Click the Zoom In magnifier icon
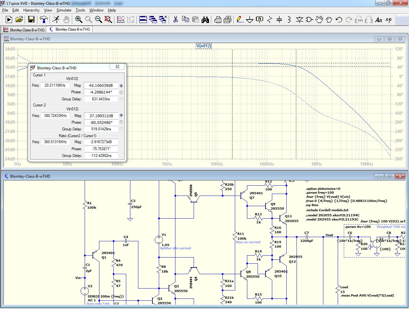 tap(79, 19)
